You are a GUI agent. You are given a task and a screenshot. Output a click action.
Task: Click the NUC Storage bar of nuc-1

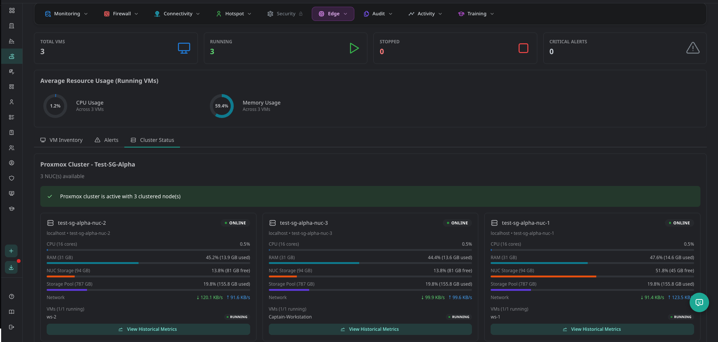(x=592, y=277)
